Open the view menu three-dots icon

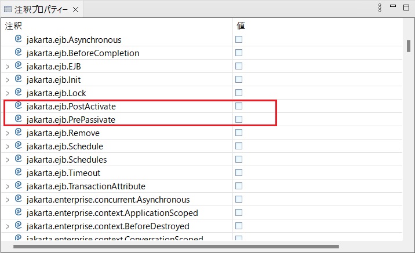(380, 8)
